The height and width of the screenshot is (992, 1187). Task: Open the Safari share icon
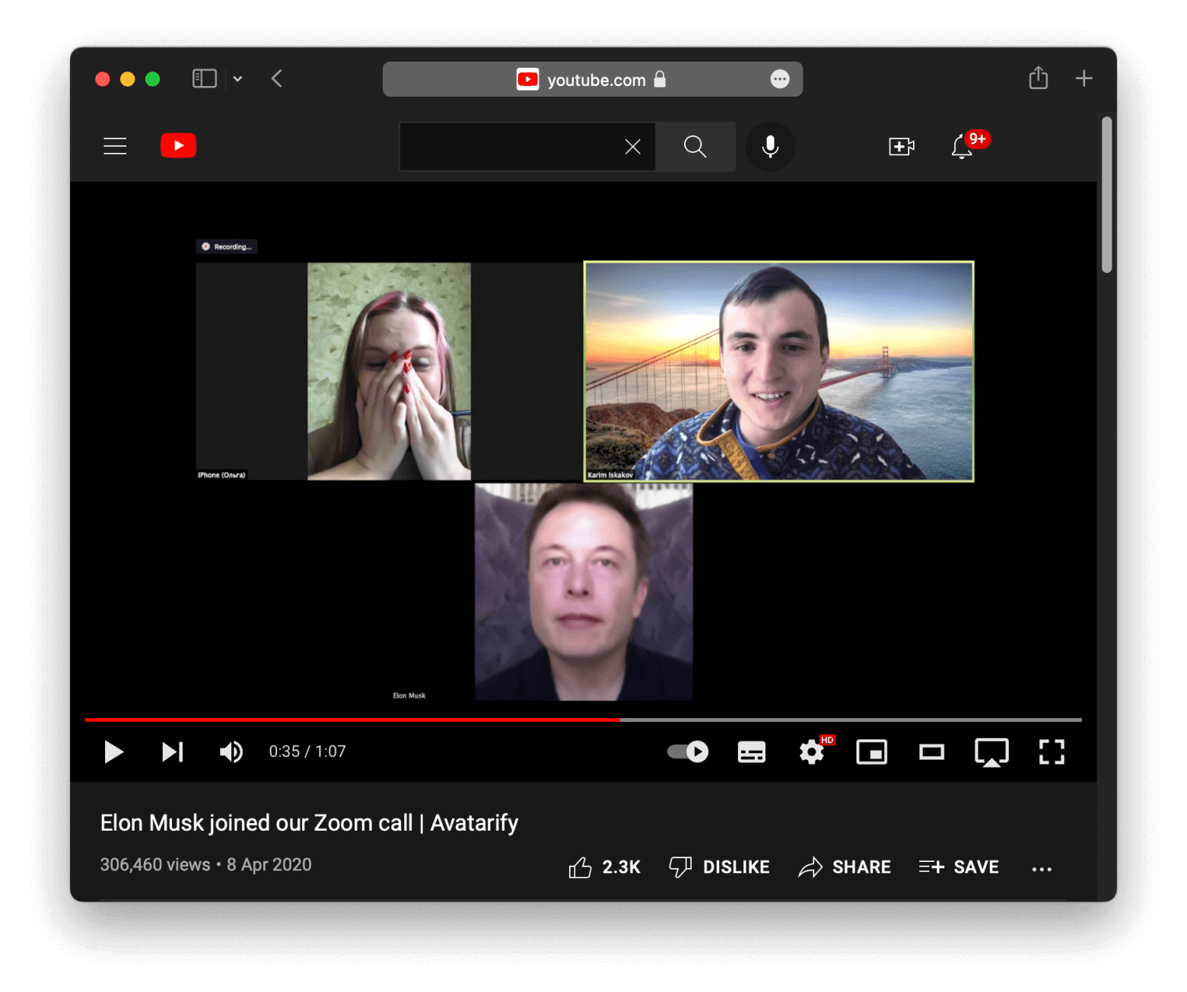point(1039,78)
